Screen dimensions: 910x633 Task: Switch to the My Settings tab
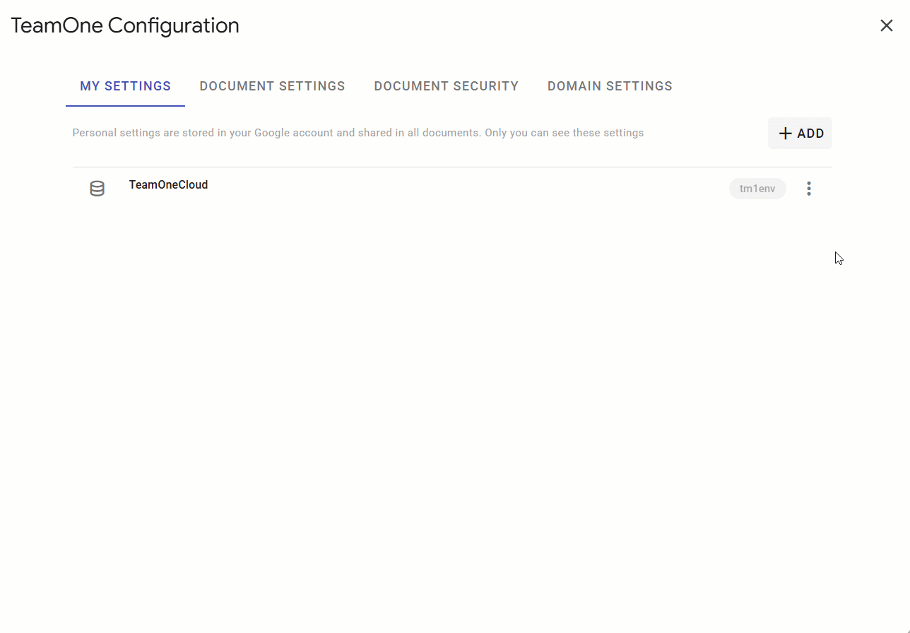(125, 86)
